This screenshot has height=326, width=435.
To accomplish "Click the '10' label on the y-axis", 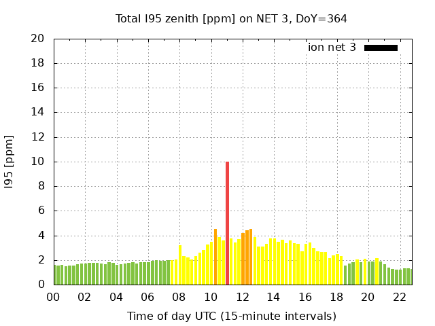I will click(x=38, y=162).
